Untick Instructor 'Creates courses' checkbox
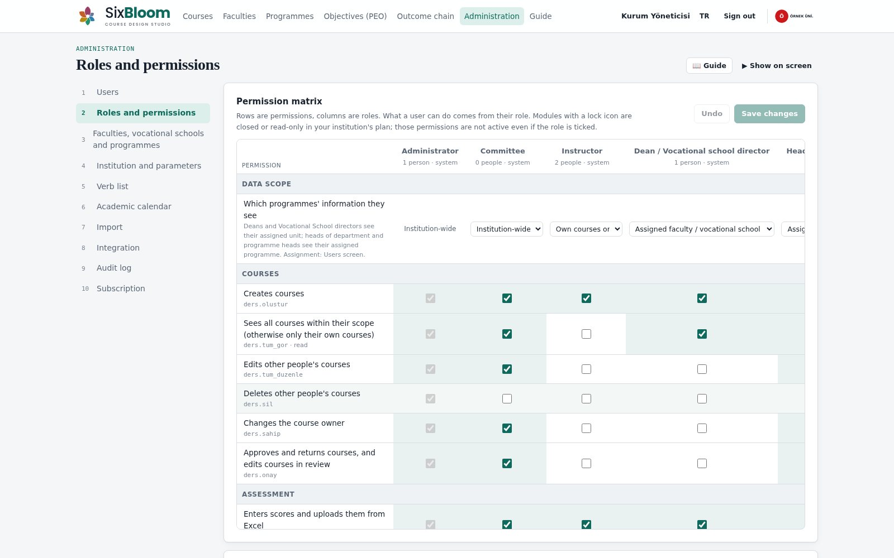This screenshot has height=558, width=894. pos(586,299)
